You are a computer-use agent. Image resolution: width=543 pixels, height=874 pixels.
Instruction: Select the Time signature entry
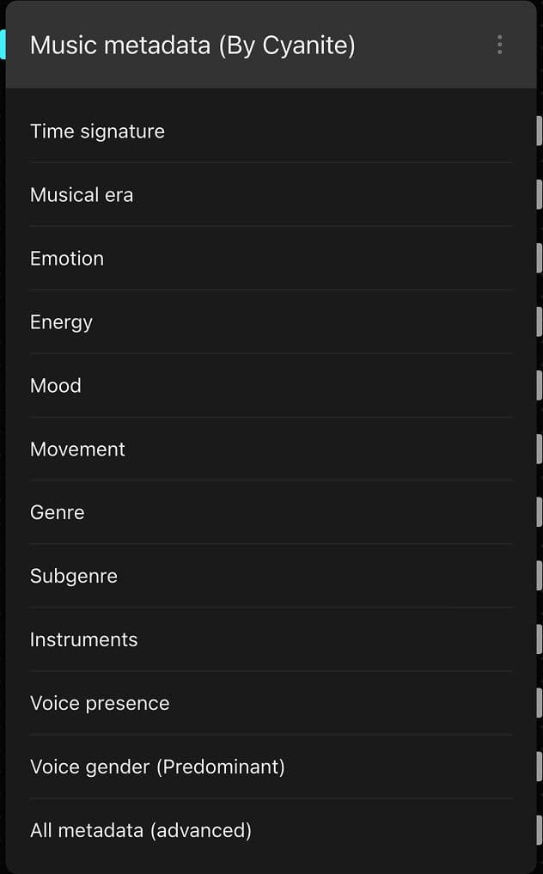pyautogui.click(x=97, y=131)
